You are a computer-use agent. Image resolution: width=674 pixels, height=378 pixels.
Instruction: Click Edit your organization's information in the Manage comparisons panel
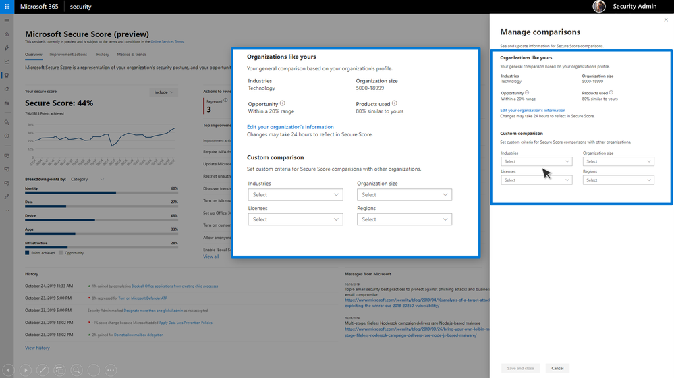[532, 111]
